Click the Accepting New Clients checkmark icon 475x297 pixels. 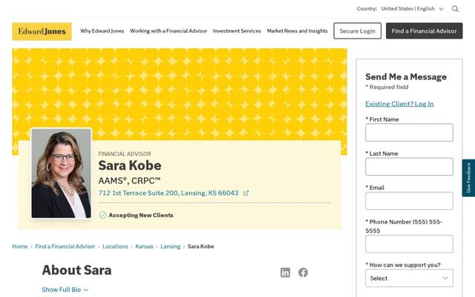(x=102, y=215)
